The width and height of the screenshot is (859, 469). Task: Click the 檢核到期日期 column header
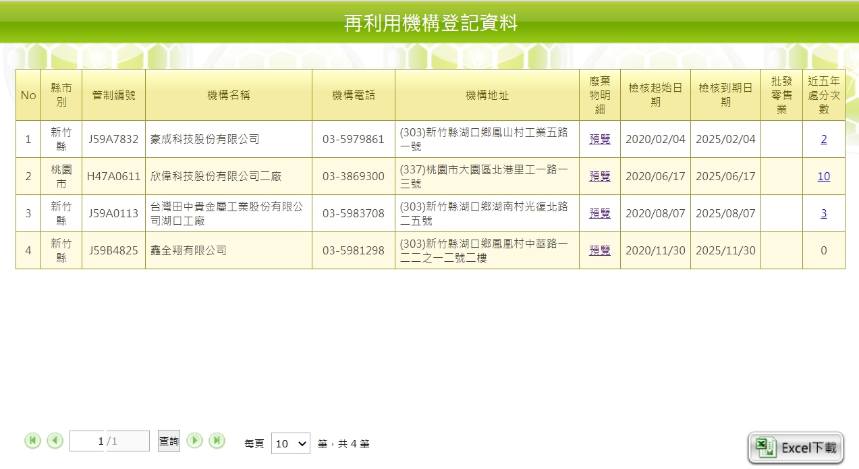(725, 95)
